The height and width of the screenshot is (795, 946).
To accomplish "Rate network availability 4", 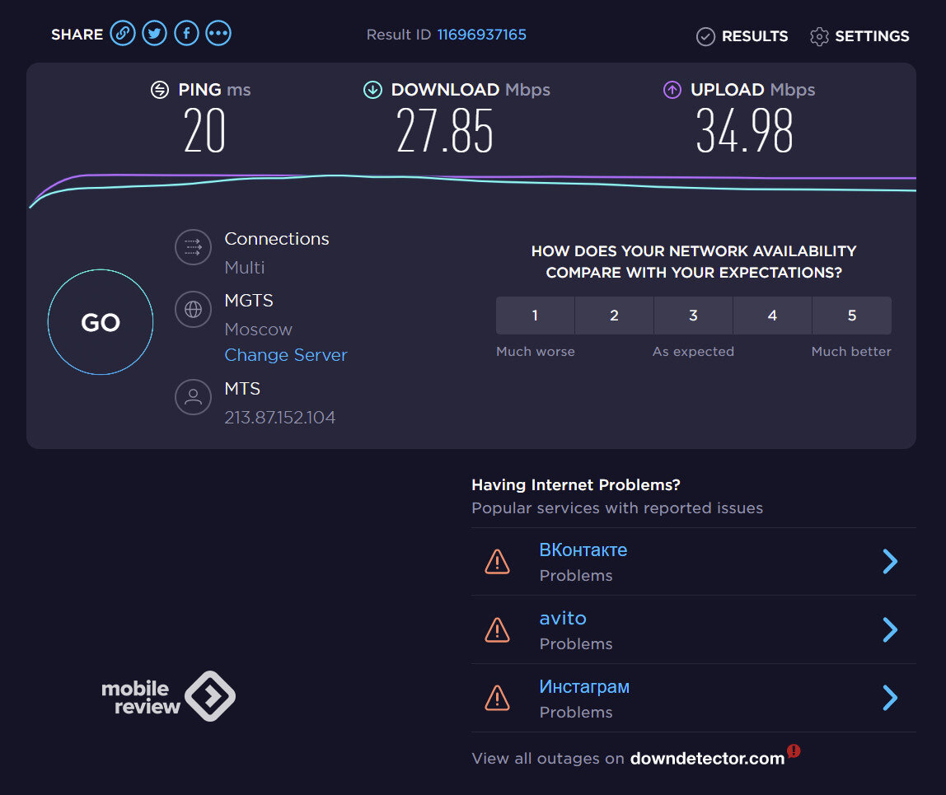I will click(x=772, y=316).
